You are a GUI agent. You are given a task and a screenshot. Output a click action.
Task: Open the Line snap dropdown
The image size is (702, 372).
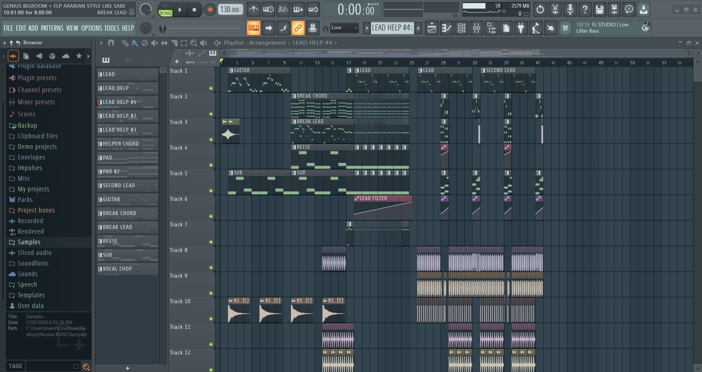tap(344, 28)
